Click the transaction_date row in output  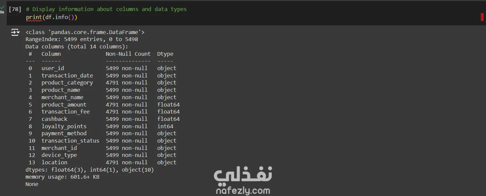67,75
